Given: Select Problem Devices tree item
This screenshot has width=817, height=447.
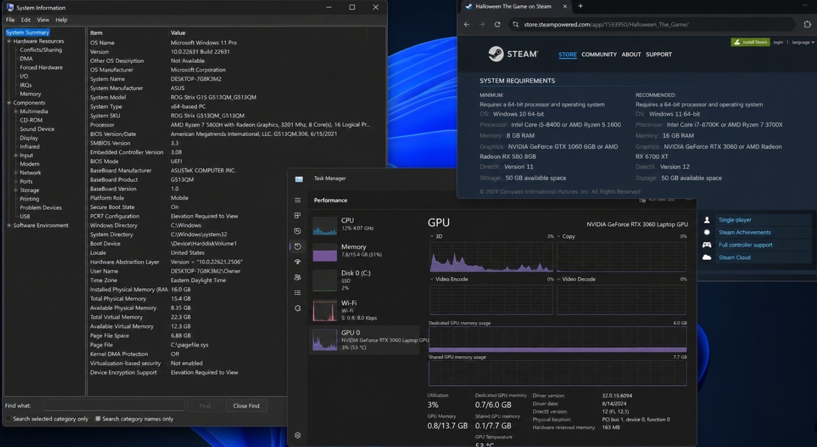Looking at the screenshot, I should [x=41, y=207].
